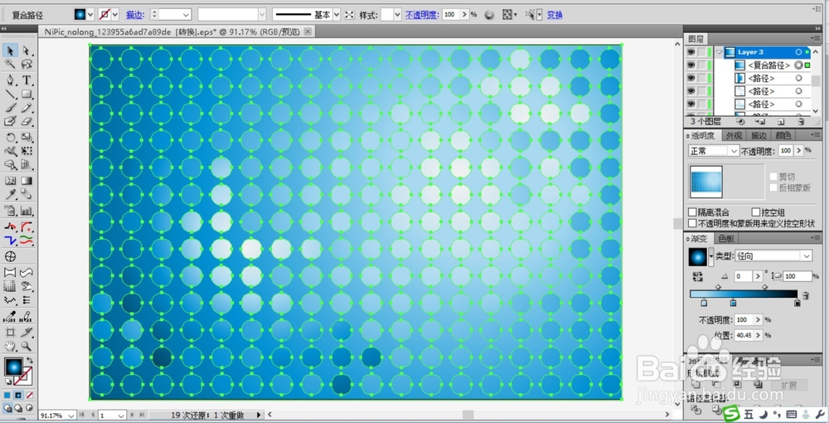Image resolution: width=829 pixels, height=423 pixels.
Task: Click the 描边 link in control bar
Action: [x=135, y=15]
